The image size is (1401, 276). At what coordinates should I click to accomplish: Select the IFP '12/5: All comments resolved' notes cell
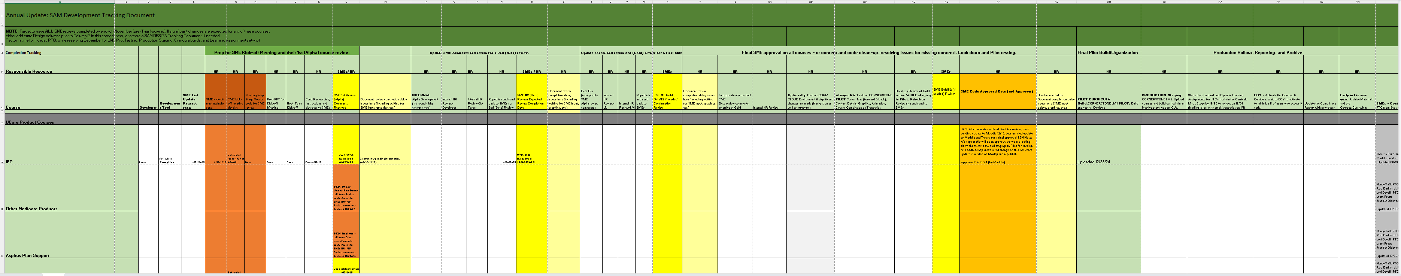tap(997, 145)
